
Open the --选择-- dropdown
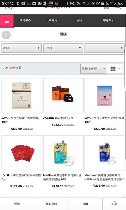tap(63, 48)
